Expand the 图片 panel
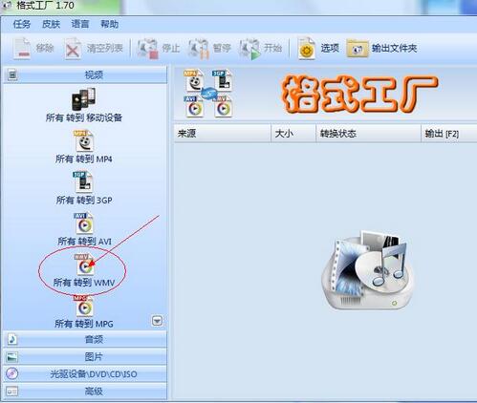477x403 pixels. [x=85, y=357]
